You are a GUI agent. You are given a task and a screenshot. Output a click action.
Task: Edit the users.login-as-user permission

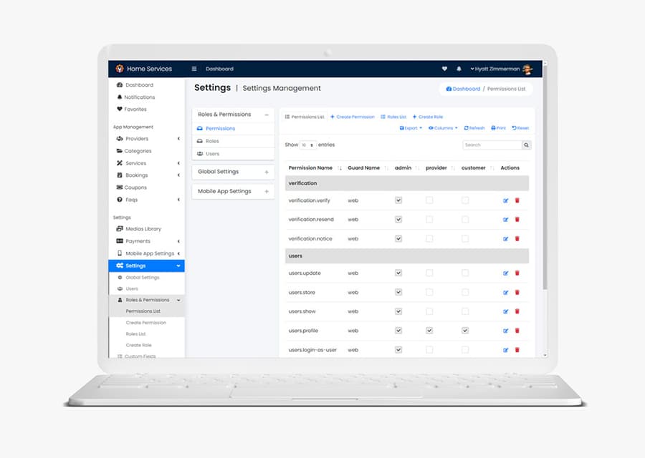click(505, 350)
